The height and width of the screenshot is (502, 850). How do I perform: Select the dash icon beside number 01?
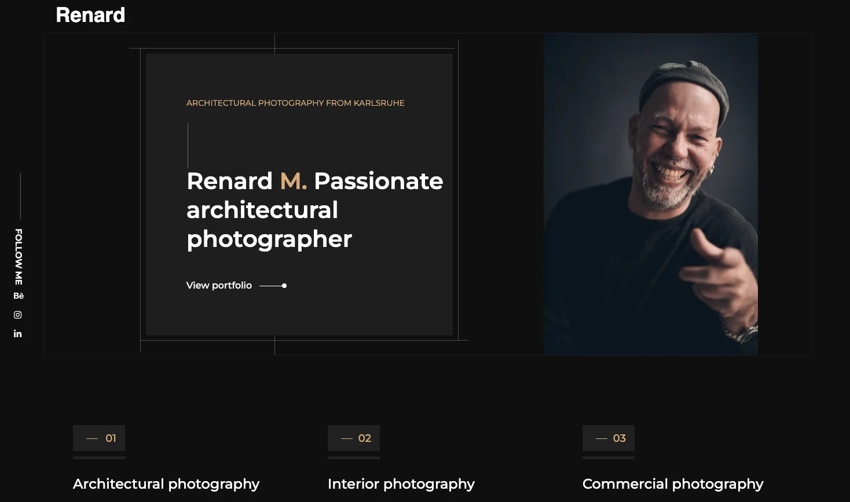(91, 438)
